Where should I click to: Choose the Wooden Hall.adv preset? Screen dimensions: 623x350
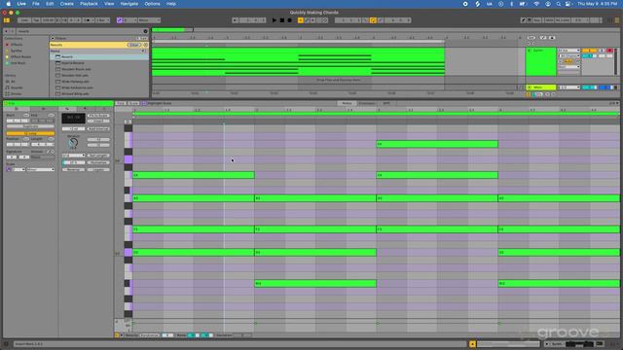[99, 75]
